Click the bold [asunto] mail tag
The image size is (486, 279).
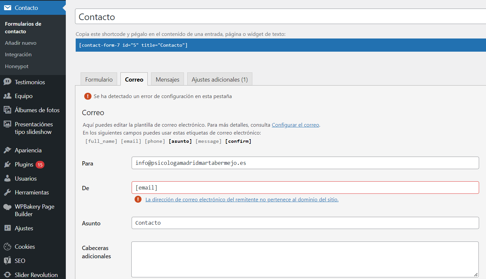coord(180,141)
